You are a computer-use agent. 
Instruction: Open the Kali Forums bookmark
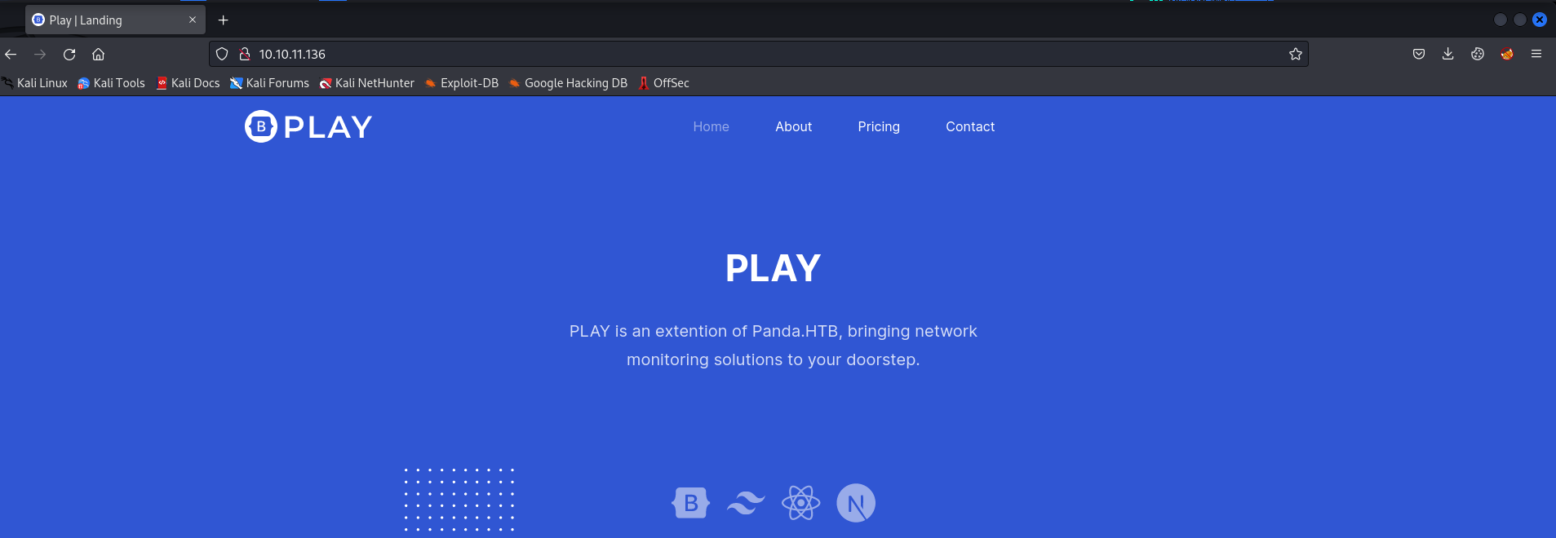[270, 83]
